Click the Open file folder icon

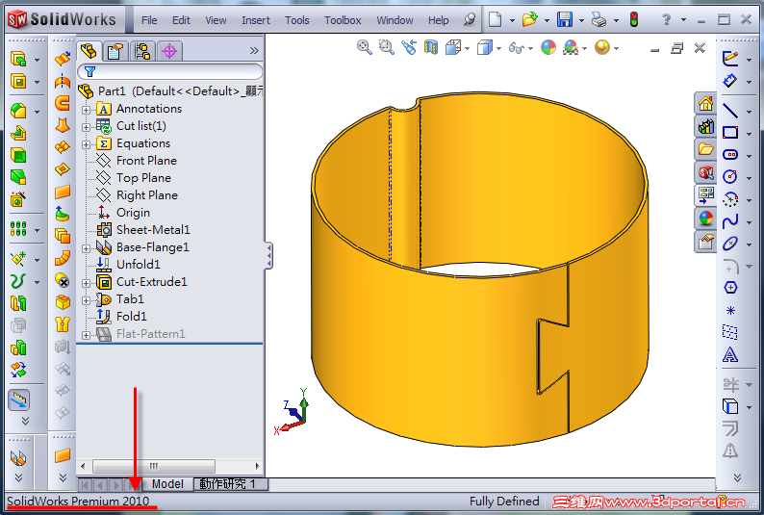(x=529, y=19)
